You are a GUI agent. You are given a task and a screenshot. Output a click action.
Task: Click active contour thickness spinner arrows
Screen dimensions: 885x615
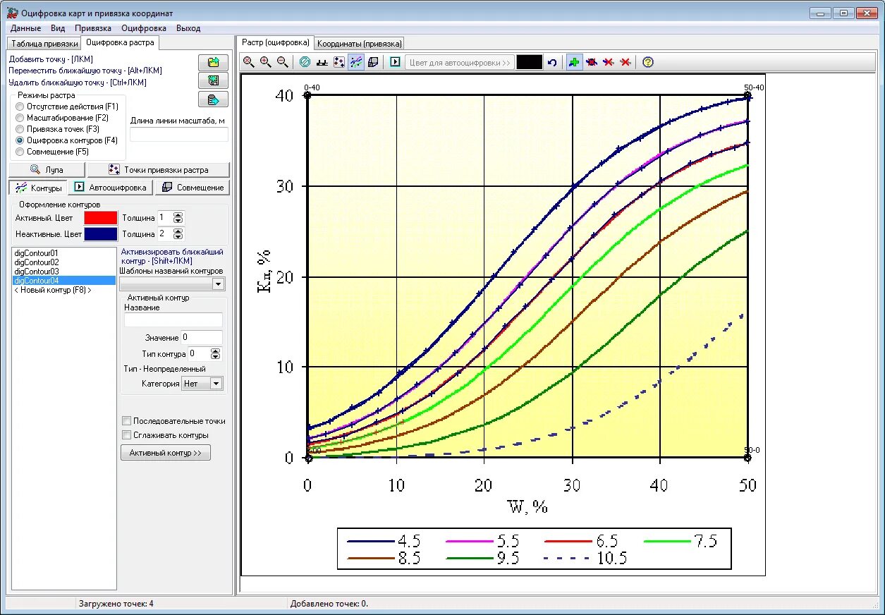coord(178,218)
